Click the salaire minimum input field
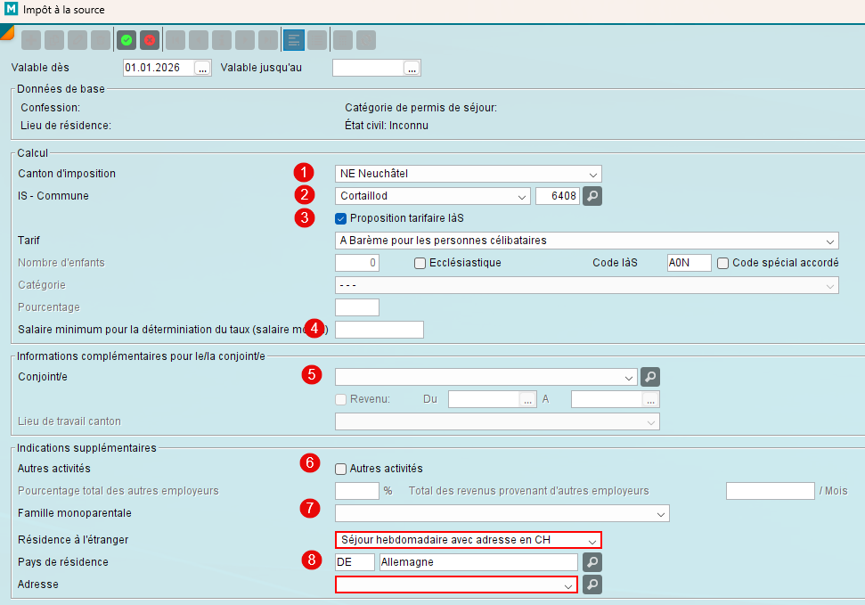The height and width of the screenshot is (605, 865). (x=379, y=330)
